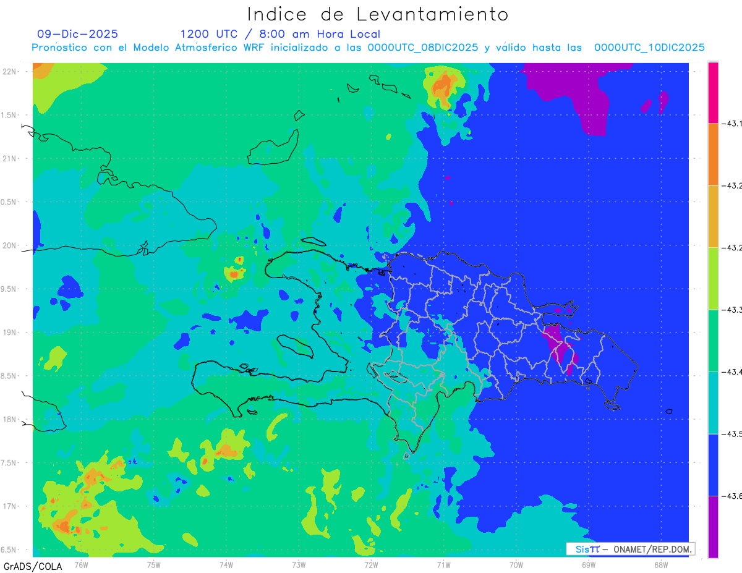742x573 pixels.
Task: Click the '75W' longitude label
Action: (x=154, y=564)
